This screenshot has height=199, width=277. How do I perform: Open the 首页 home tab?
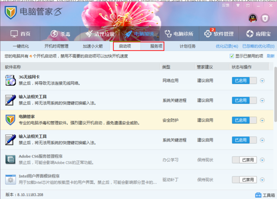click(20, 34)
